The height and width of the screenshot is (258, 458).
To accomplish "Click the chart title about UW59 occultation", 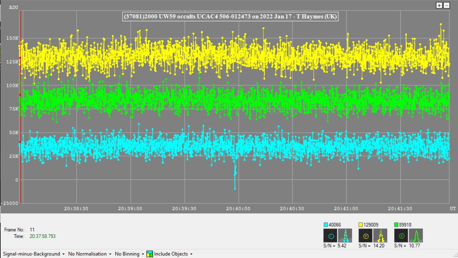I will [x=231, y=17].
